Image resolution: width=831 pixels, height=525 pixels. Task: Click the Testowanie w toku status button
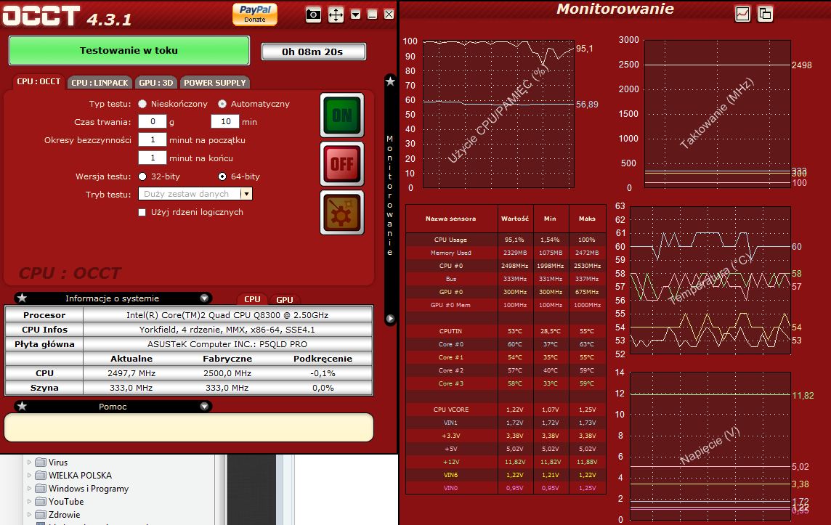[x=129, y=50]
